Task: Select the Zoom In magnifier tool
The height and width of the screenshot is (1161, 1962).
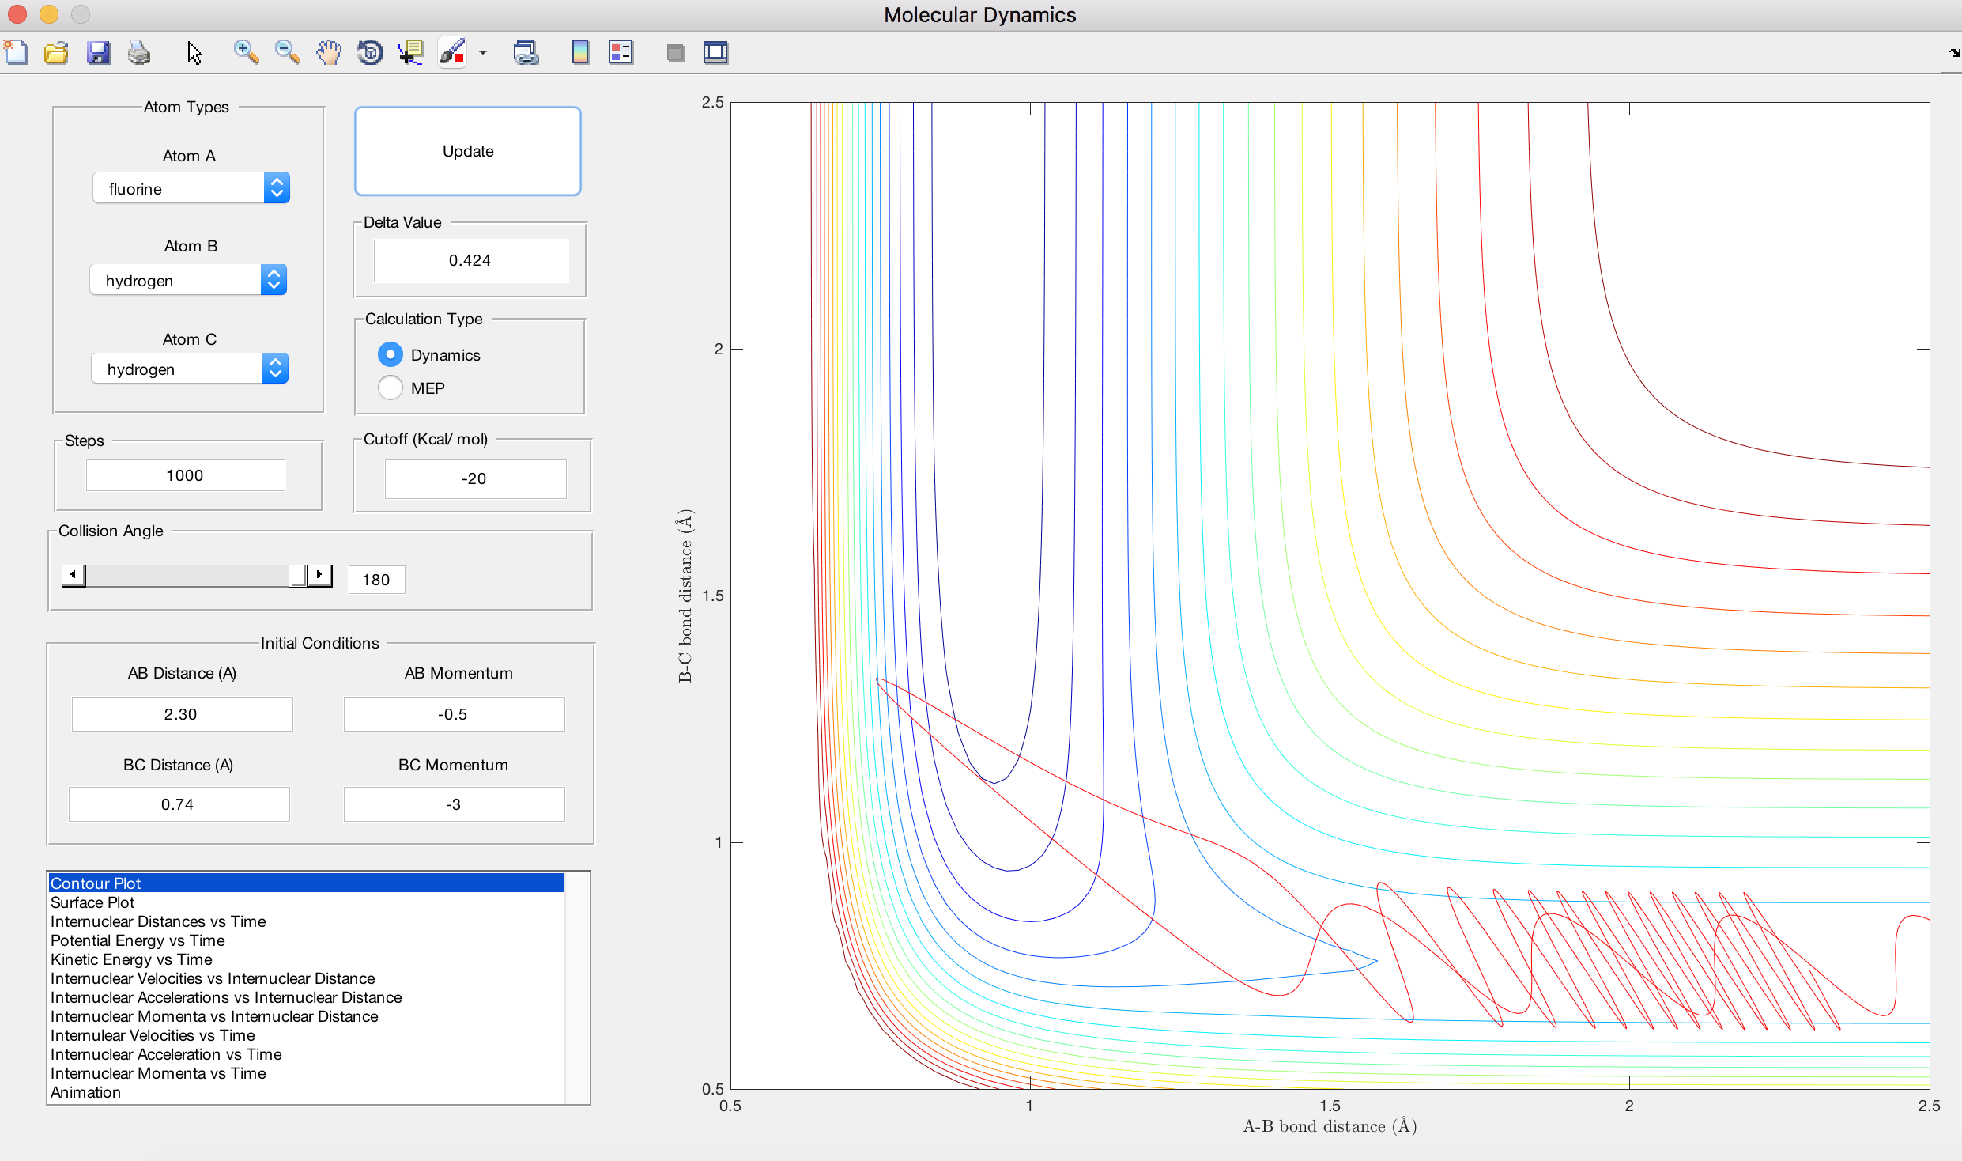Action: tap(246, 53)
